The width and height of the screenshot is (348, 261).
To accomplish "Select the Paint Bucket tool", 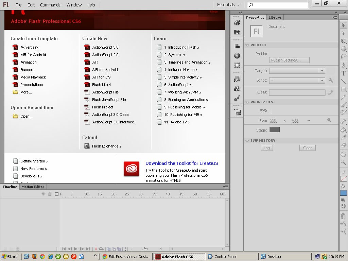I will (343, 129).
